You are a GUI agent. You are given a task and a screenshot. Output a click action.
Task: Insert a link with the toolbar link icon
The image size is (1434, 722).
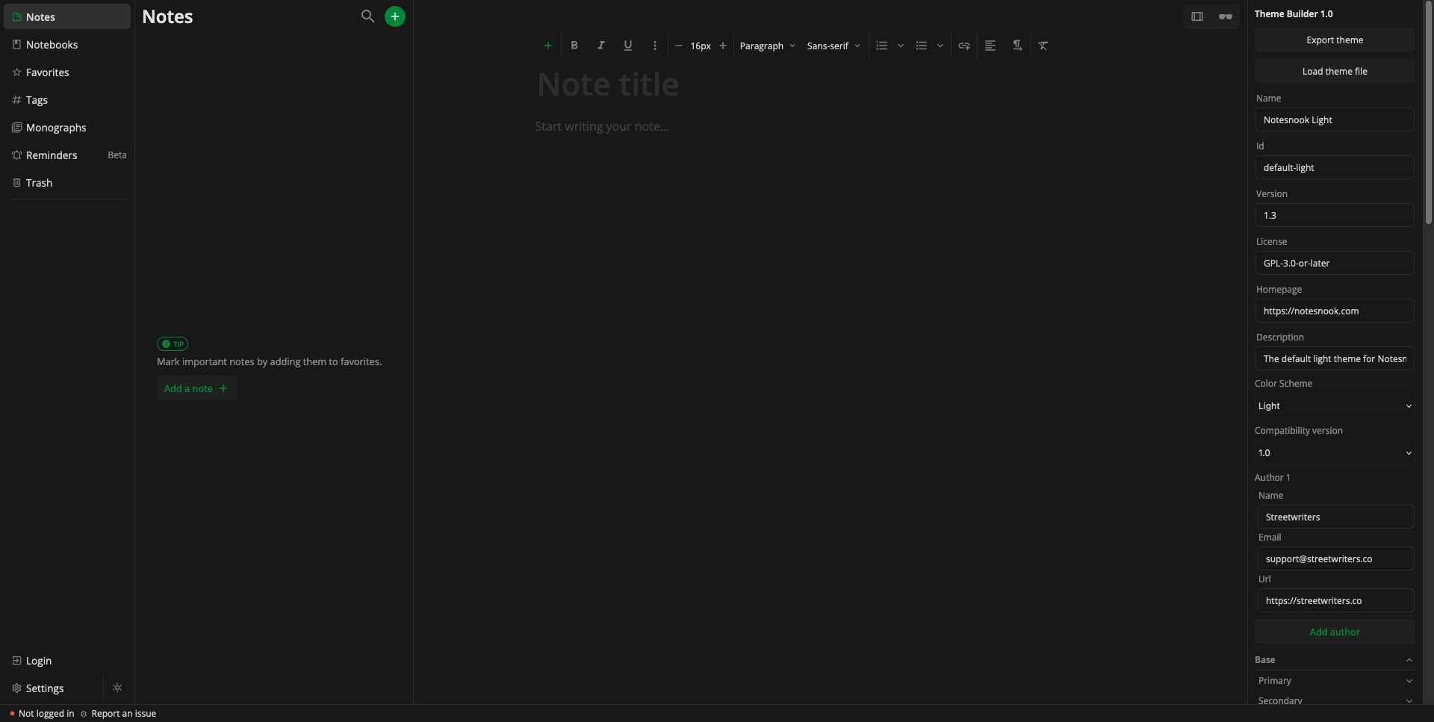(964, 46)
